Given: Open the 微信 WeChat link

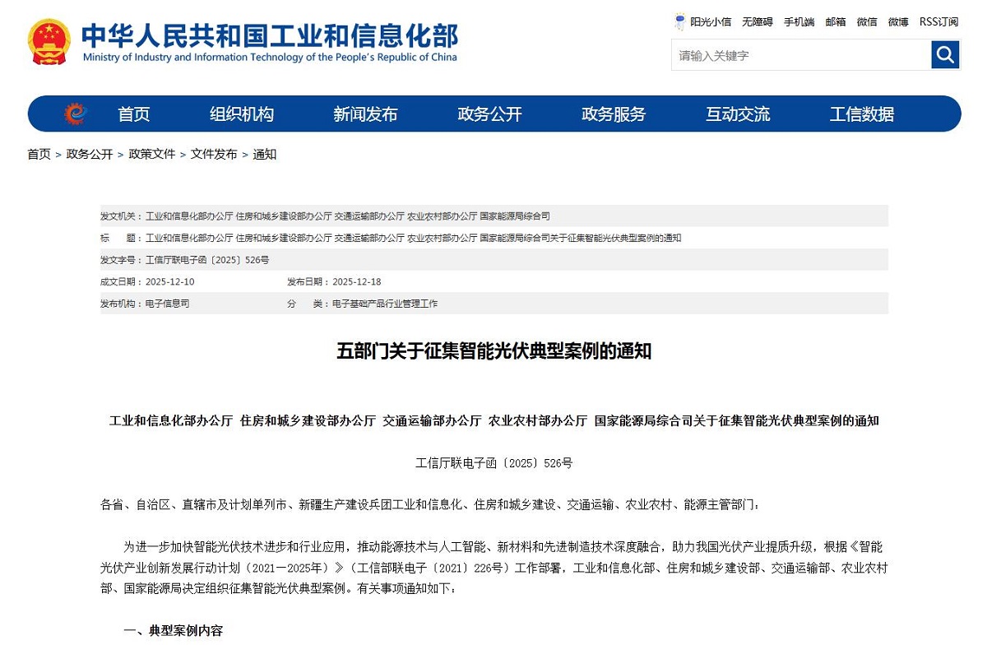Looking at the screenshot, I should [x=866, y=21].
